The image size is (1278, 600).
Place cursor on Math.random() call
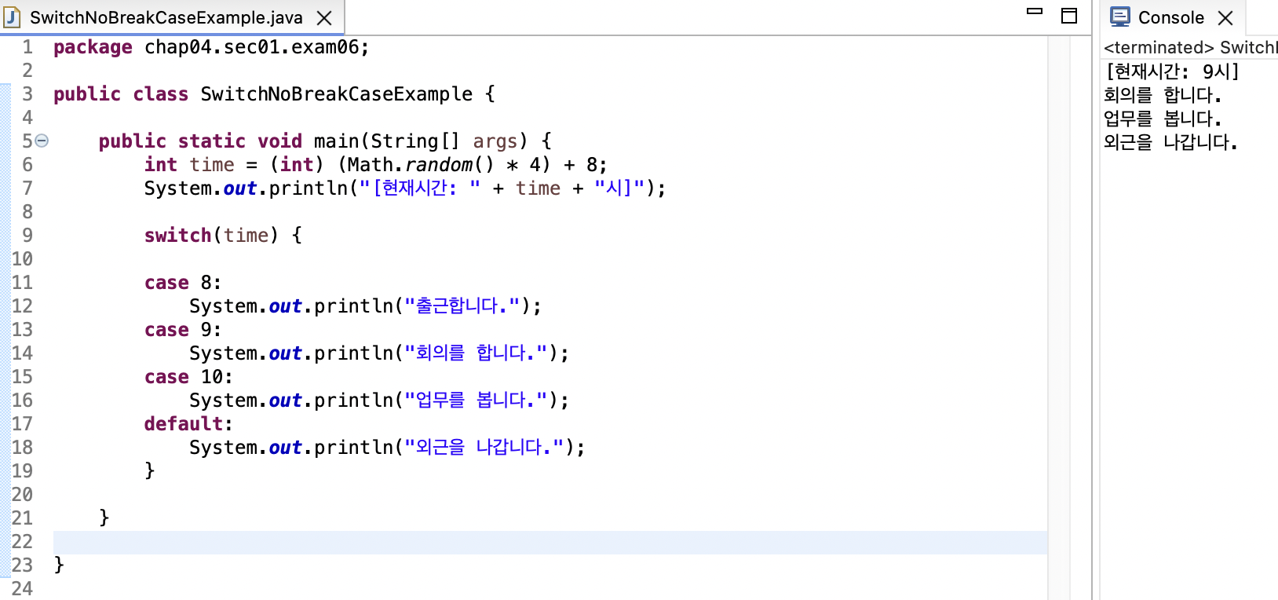click(x=422, y=165)
